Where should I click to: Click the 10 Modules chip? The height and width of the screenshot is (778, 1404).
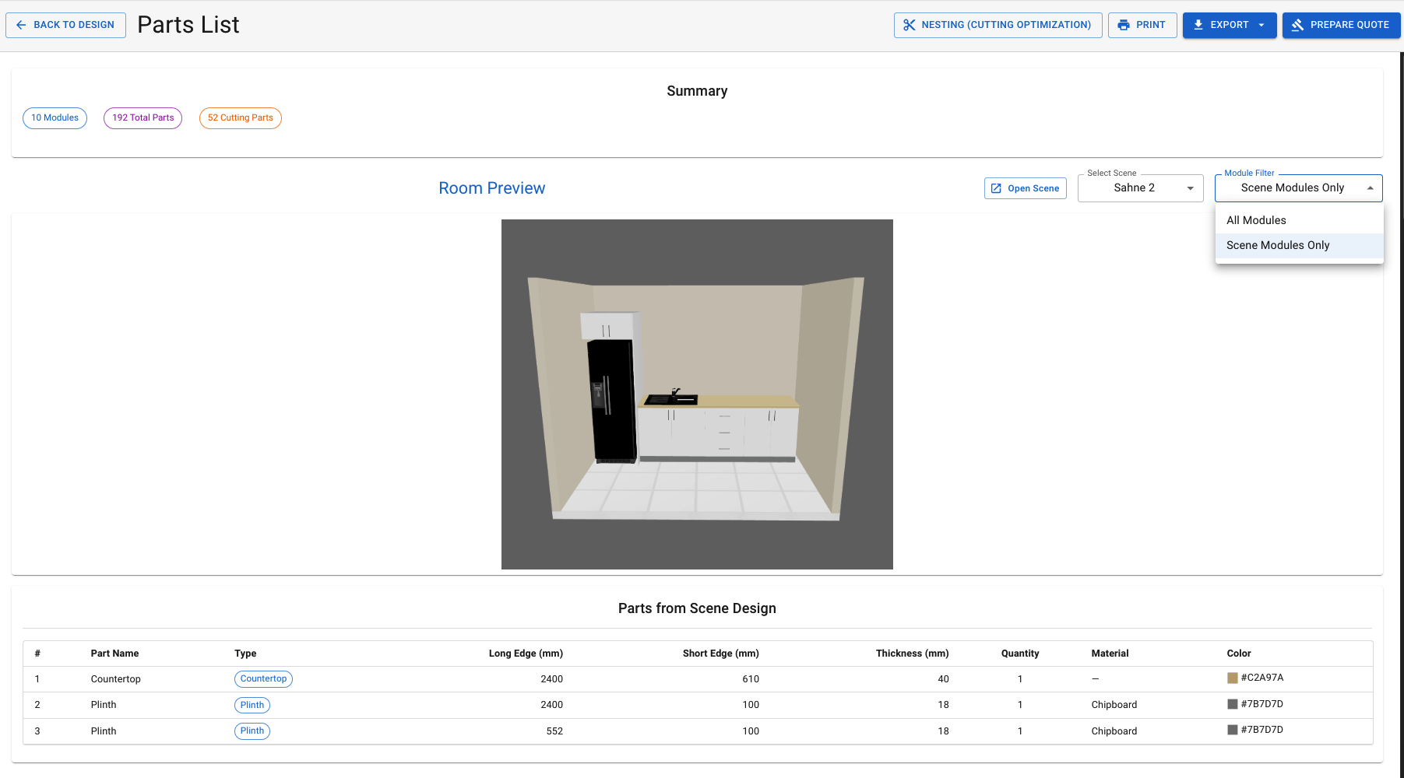[55, 118]
